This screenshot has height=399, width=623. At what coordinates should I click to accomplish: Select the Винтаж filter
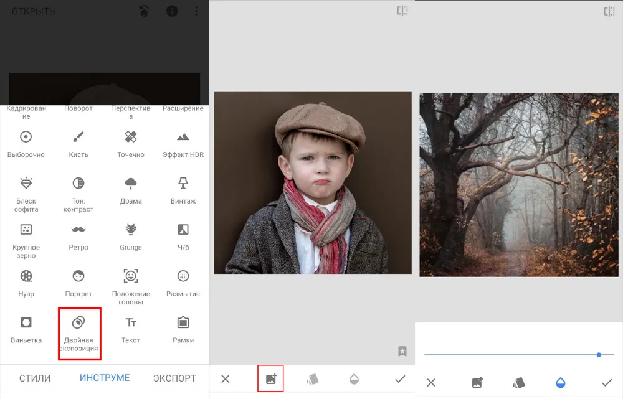(183, 190)
